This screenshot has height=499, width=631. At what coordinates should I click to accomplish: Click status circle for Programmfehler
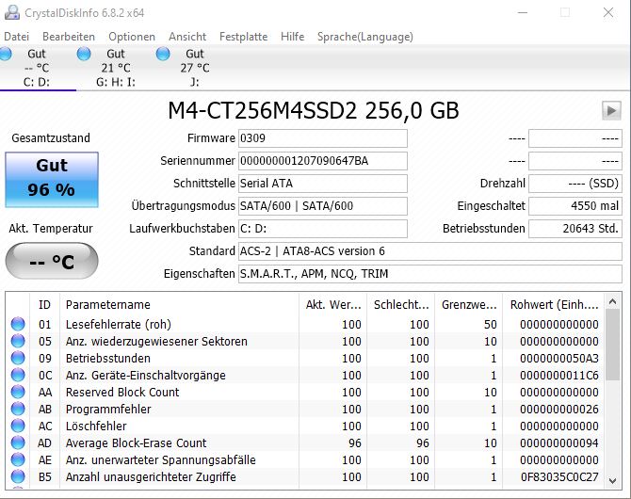click(x=18, y=409)
